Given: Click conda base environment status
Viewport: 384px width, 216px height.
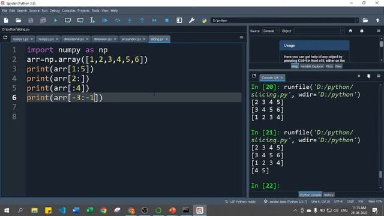Looking at the screenshot, I should [x=286, y=202].
